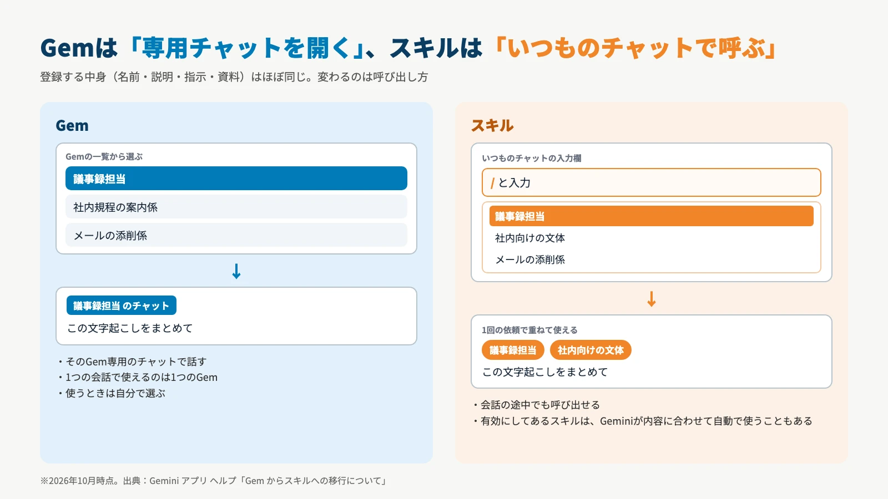Click the label 「Gemの一覧から選ぶ」
Screen dimensions: 888x499
tap(104, 157)
